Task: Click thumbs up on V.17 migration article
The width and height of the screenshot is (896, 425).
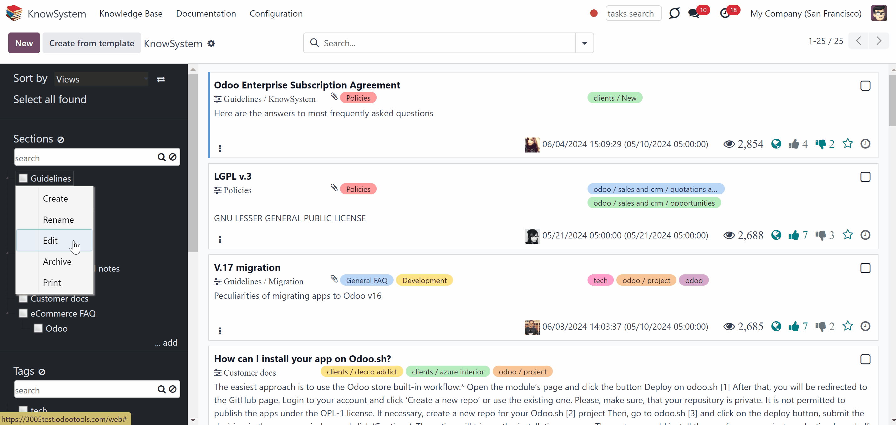Action: [x=794, y=326]
